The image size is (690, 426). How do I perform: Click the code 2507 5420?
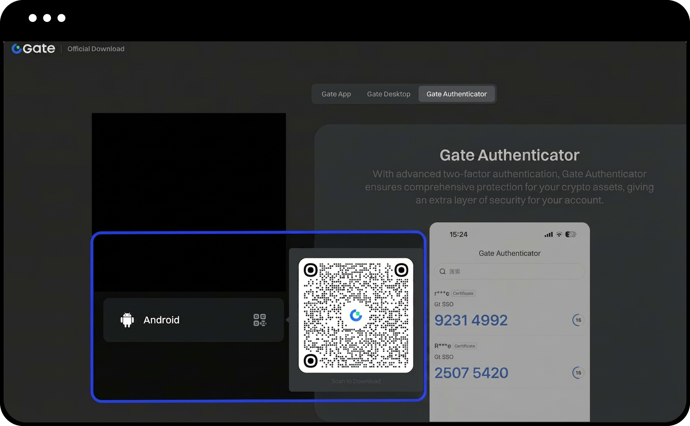click(471, 373)
